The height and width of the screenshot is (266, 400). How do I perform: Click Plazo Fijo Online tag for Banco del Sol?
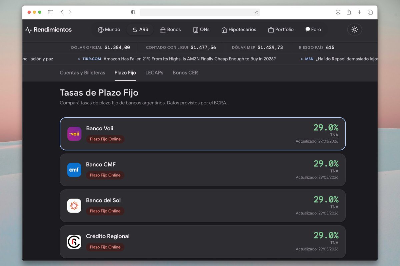coord(105,211)
